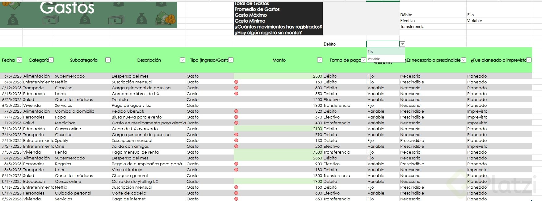Select the 'Pago mensual de renta' cell
The height and width of the screenshot is (201, 542).
click(x=148, y=152)
